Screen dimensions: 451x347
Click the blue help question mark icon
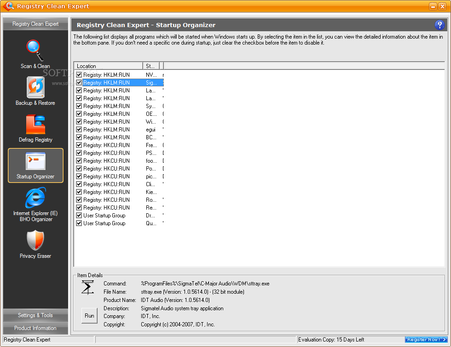coord(439,25)
